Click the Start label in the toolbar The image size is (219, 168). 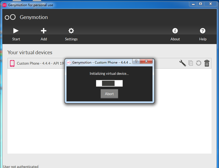click(x=16, y=39)
